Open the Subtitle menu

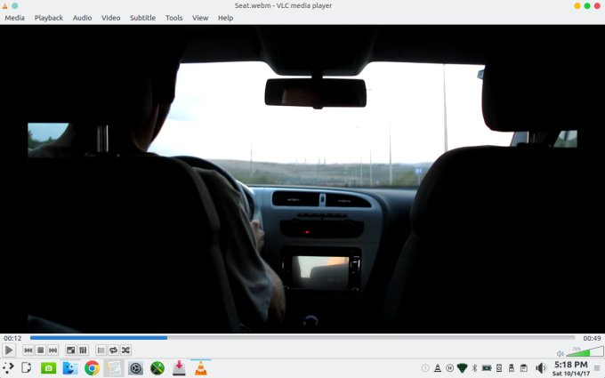coord(142,18)
